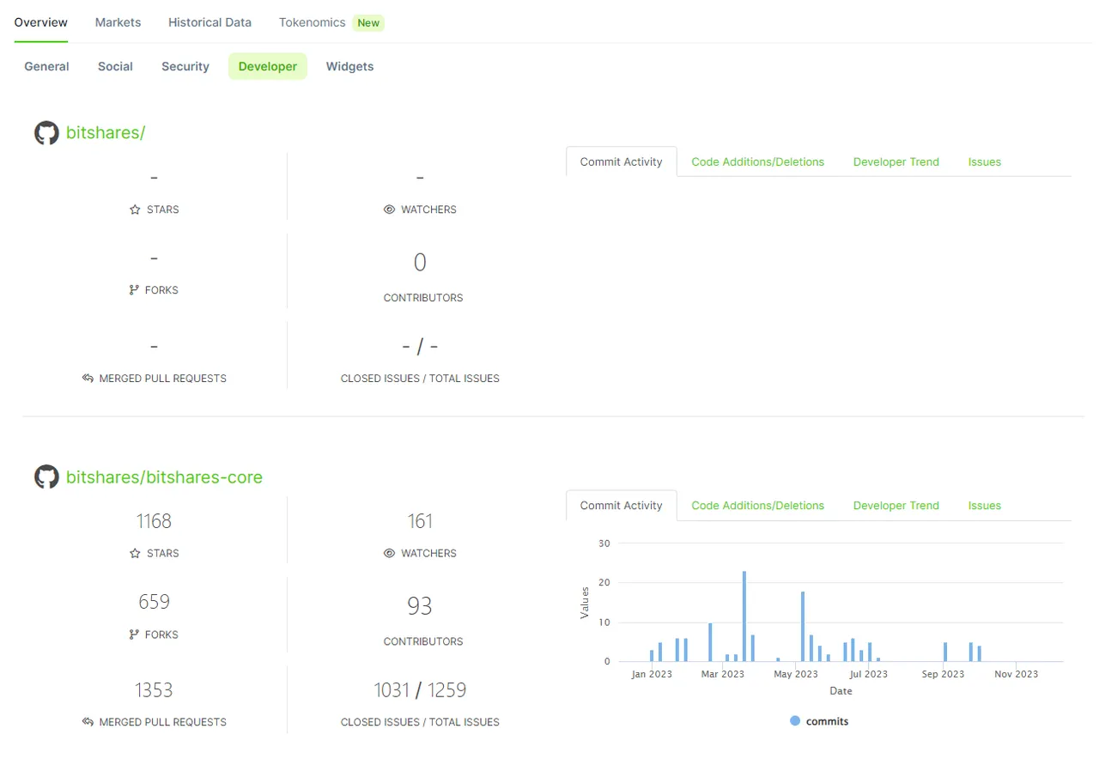Switch to the Markets tab
The width and height of the screenshot is (1099, 759).
(x=118, y=22)
